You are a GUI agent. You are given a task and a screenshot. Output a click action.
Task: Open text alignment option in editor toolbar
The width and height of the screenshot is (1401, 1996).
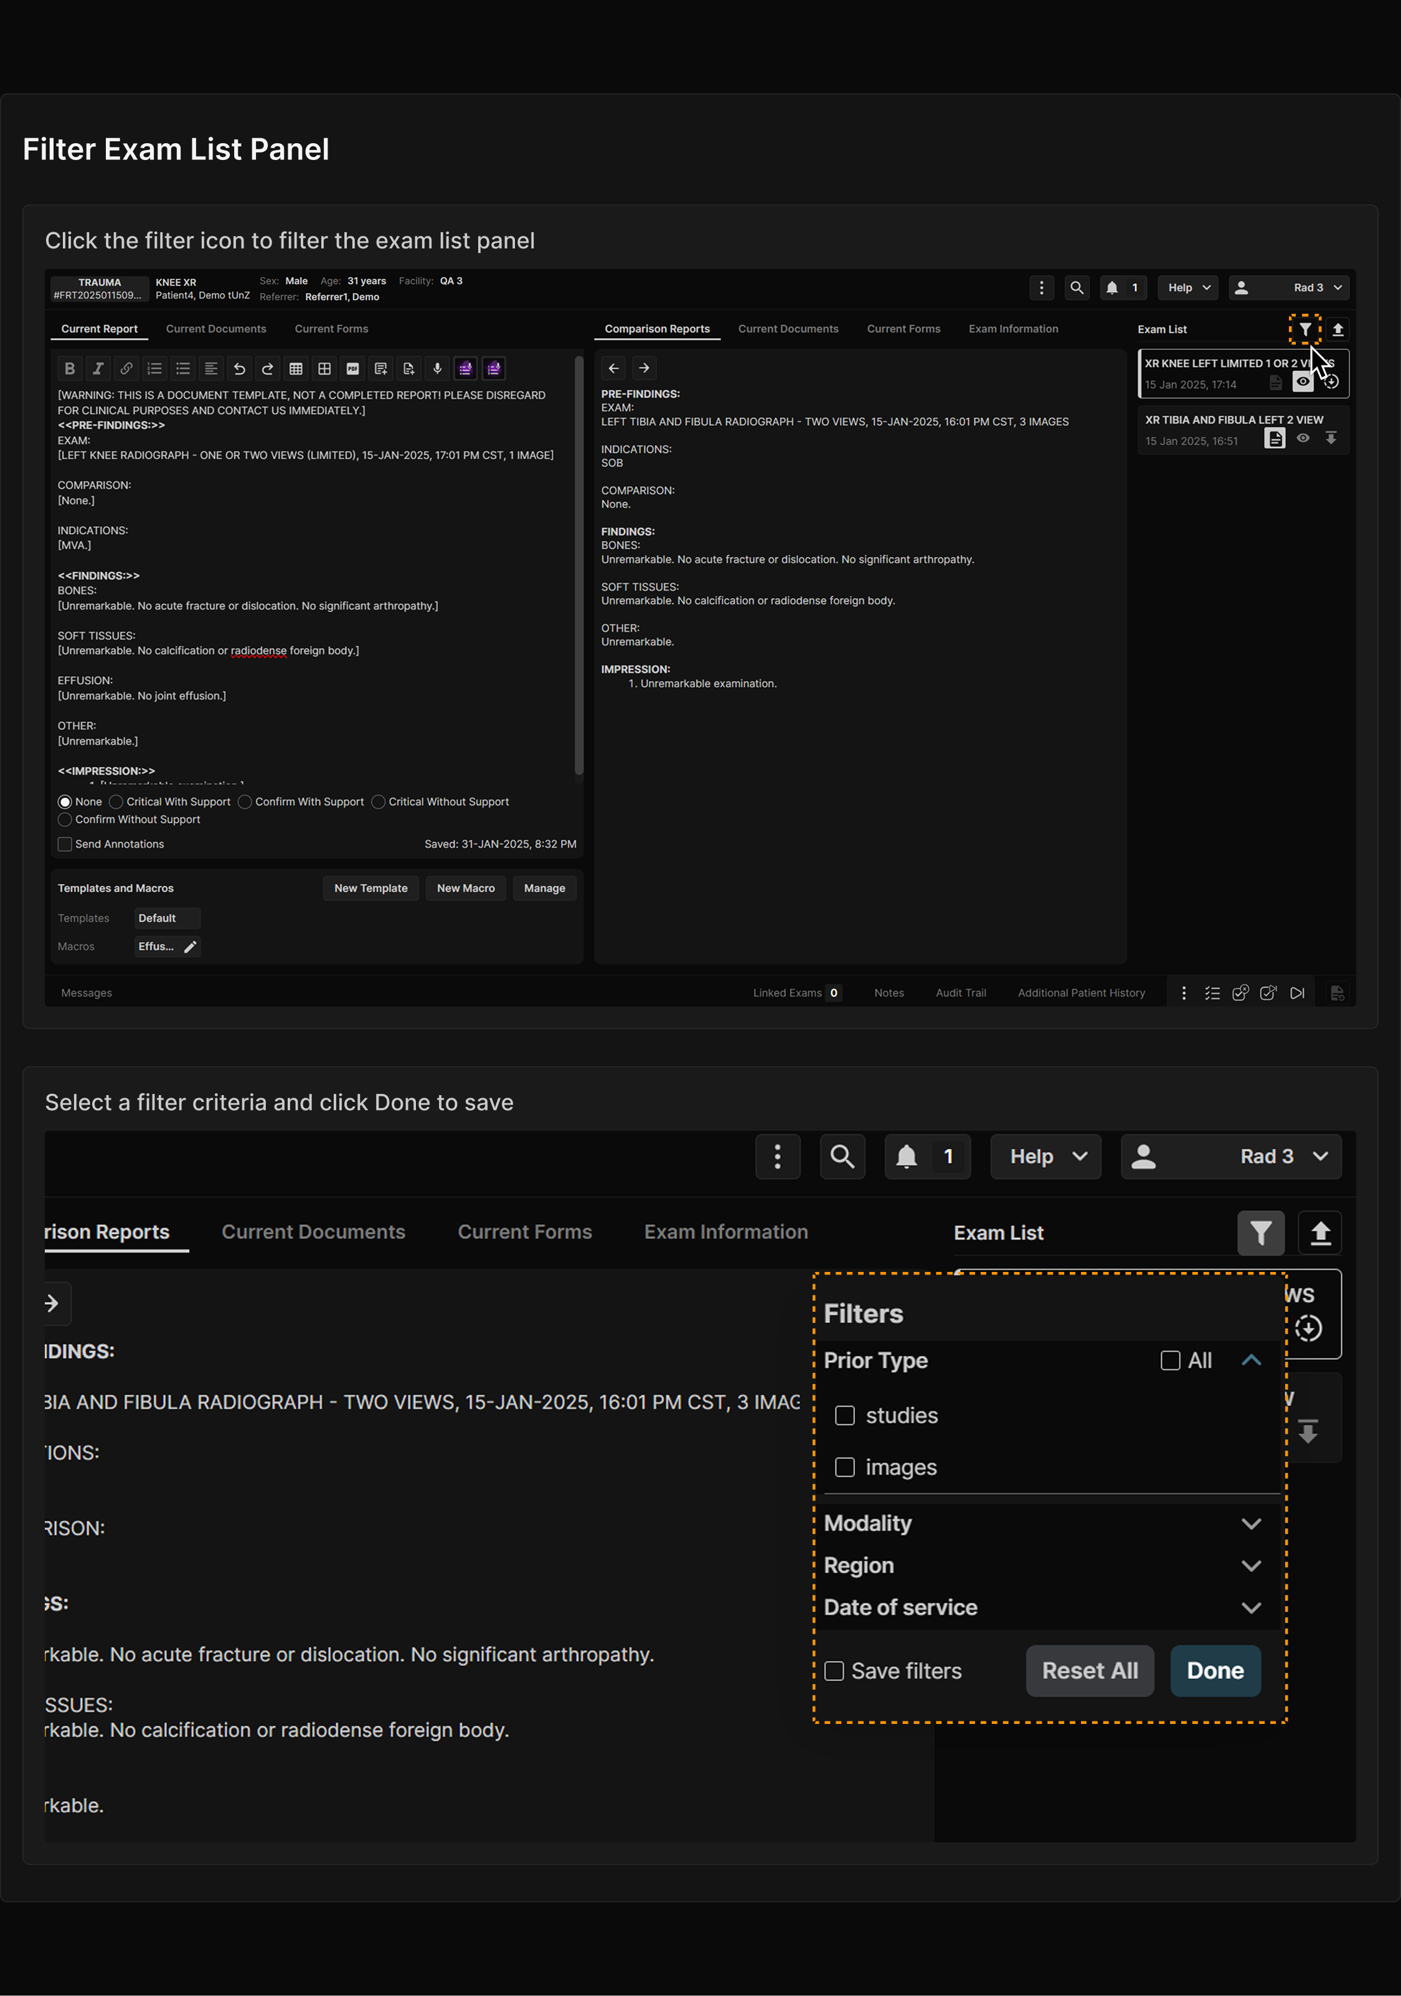[211, 369]
